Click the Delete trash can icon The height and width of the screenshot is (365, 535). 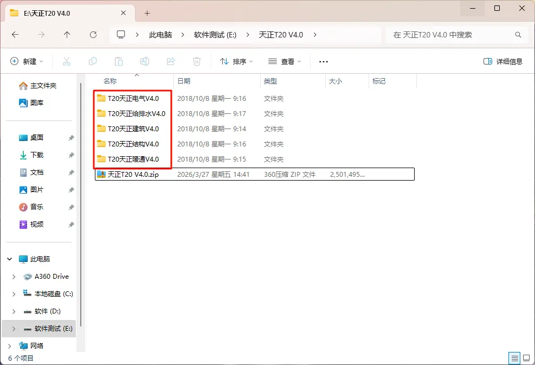coord(197,61)
